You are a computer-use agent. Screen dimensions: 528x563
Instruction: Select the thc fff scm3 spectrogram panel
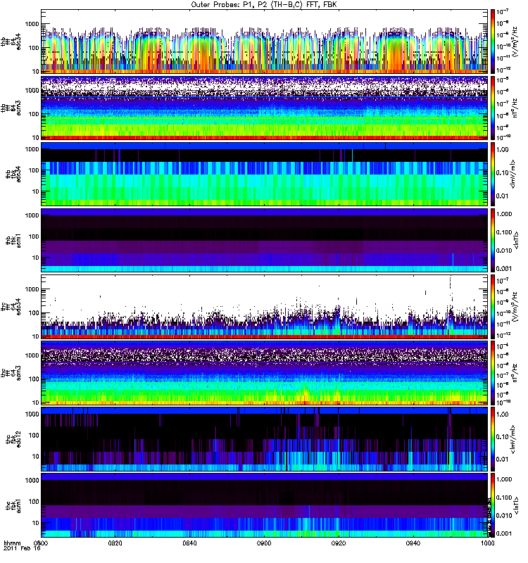264,372
